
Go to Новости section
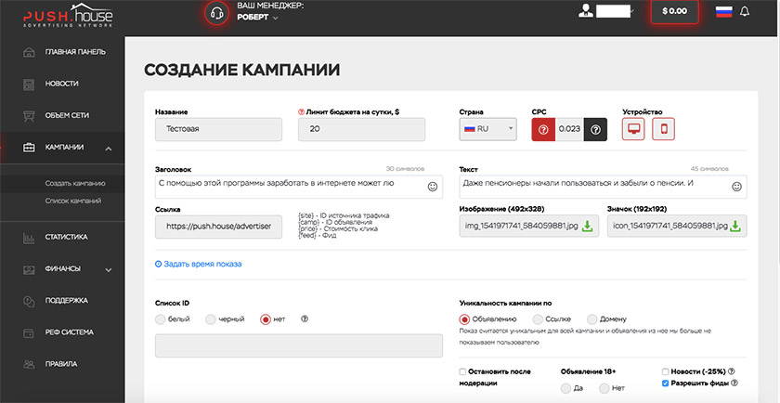point(61,84)
